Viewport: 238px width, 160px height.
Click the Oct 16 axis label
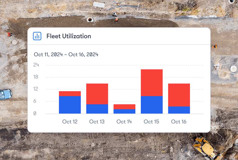pos(179,122)
